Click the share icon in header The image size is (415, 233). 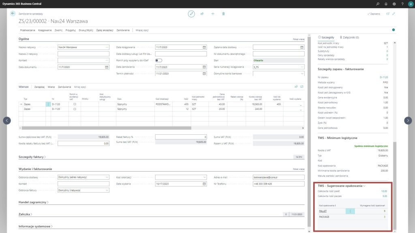pyautogui.click(x=202, y=14)
